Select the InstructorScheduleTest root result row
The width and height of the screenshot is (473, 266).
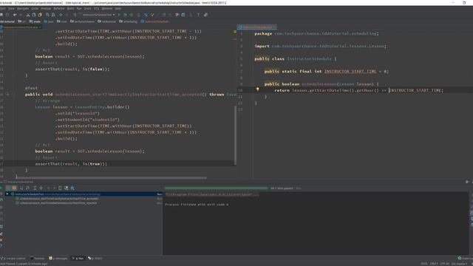coord(84,194)
